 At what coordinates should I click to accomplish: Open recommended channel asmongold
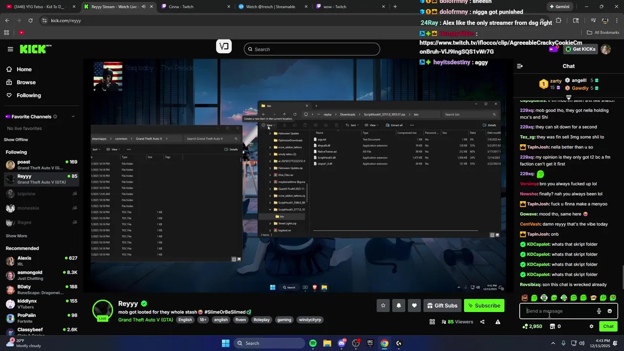[x=41, y=275]
